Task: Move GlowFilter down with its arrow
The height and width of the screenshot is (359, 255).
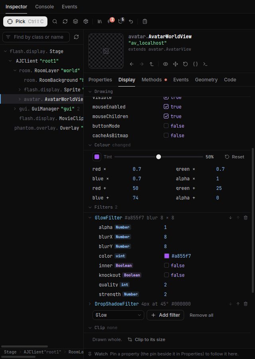Action: pos(230,218)
